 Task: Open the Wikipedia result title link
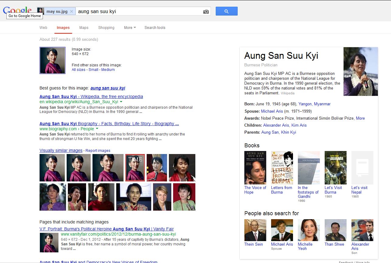pyautogui.click(x=91, y=96)
